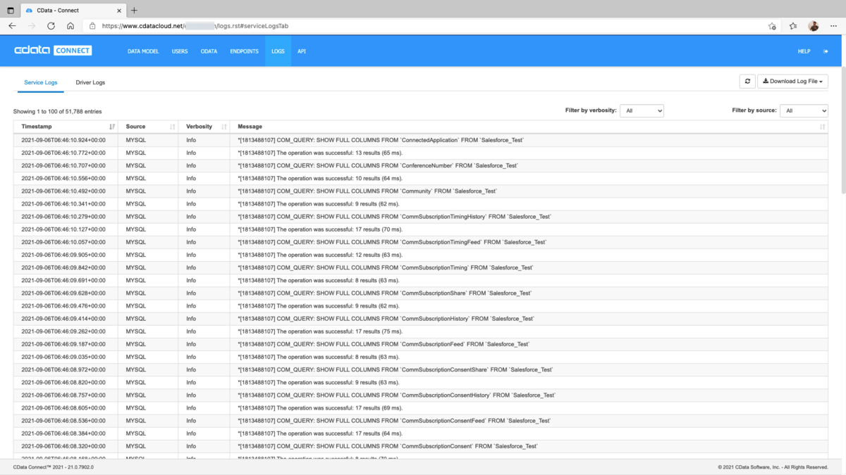Switch to the Driver Logs tab
The width and height of the screenshot is (846, 475).
coord(90,82)
